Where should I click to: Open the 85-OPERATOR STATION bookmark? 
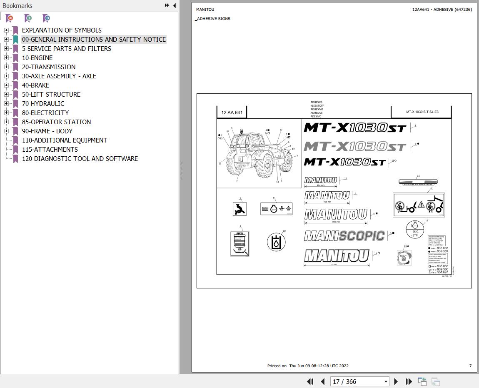[x=56, y=122]
